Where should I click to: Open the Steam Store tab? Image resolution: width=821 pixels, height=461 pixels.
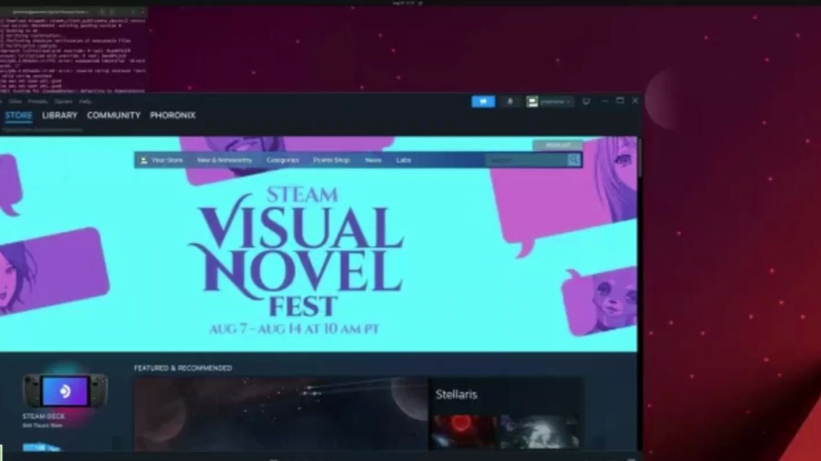[x=18, y=116]
